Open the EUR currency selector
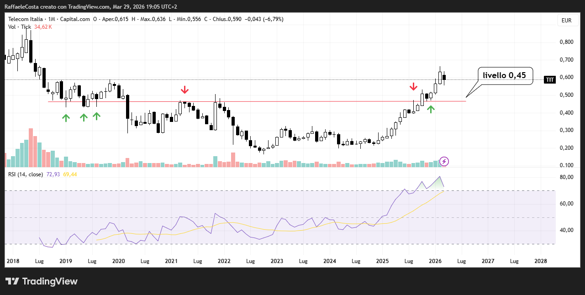 566,21
